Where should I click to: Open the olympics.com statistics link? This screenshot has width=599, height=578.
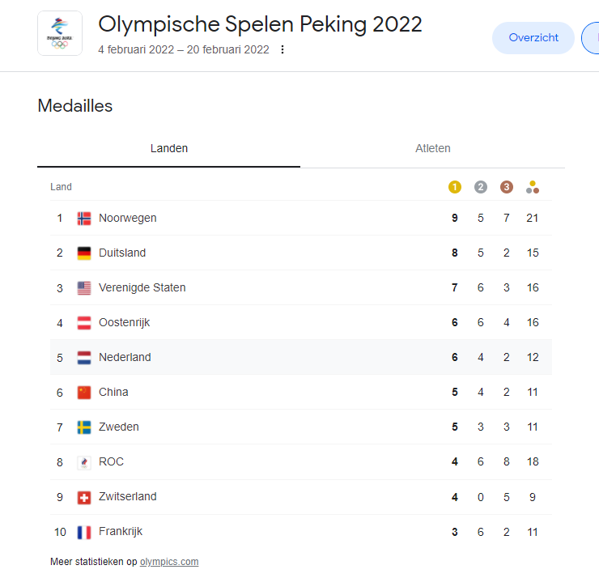point(169,562)
